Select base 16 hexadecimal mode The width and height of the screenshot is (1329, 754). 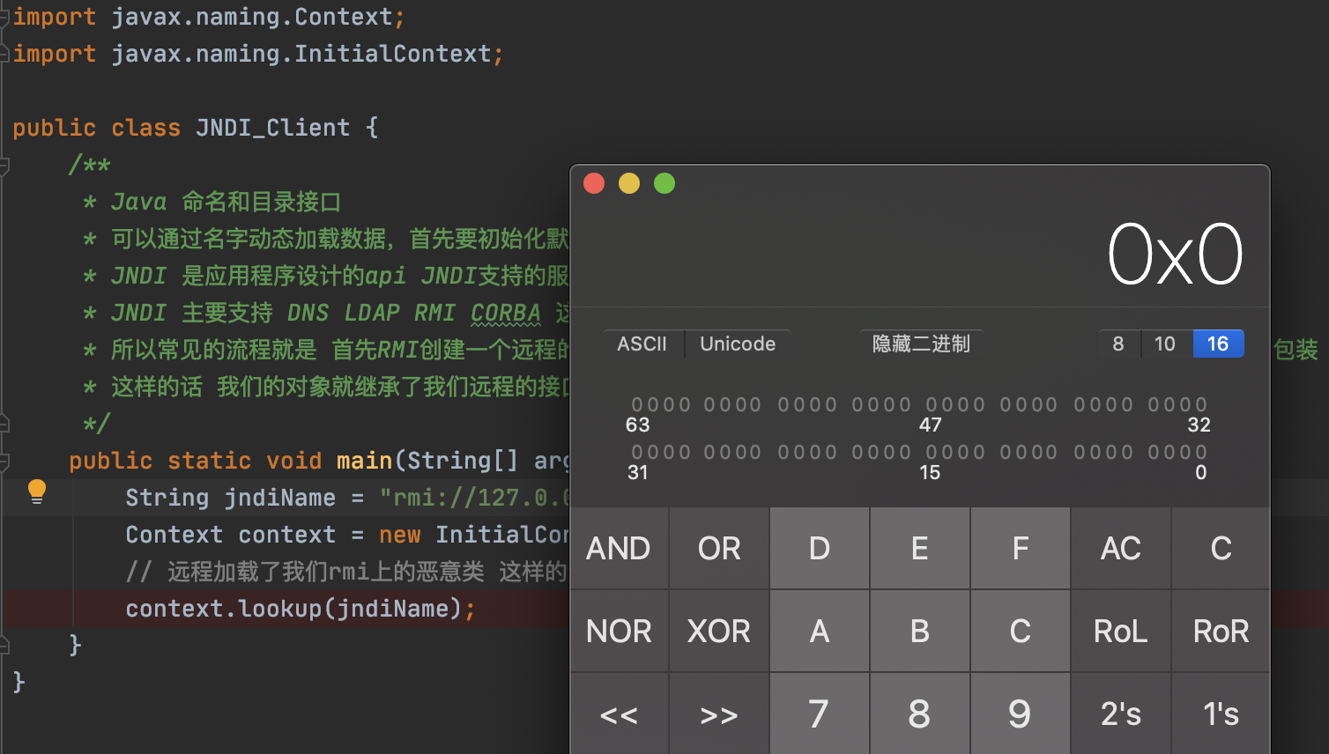pyautogui.click(x=1217, y=344)
